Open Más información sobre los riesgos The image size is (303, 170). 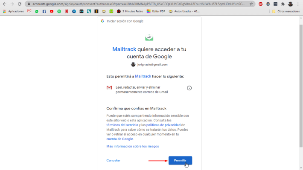pos(133,146)
